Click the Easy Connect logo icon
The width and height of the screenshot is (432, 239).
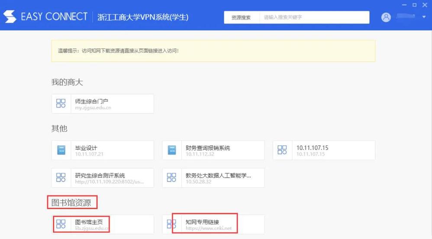coord(10,17)
